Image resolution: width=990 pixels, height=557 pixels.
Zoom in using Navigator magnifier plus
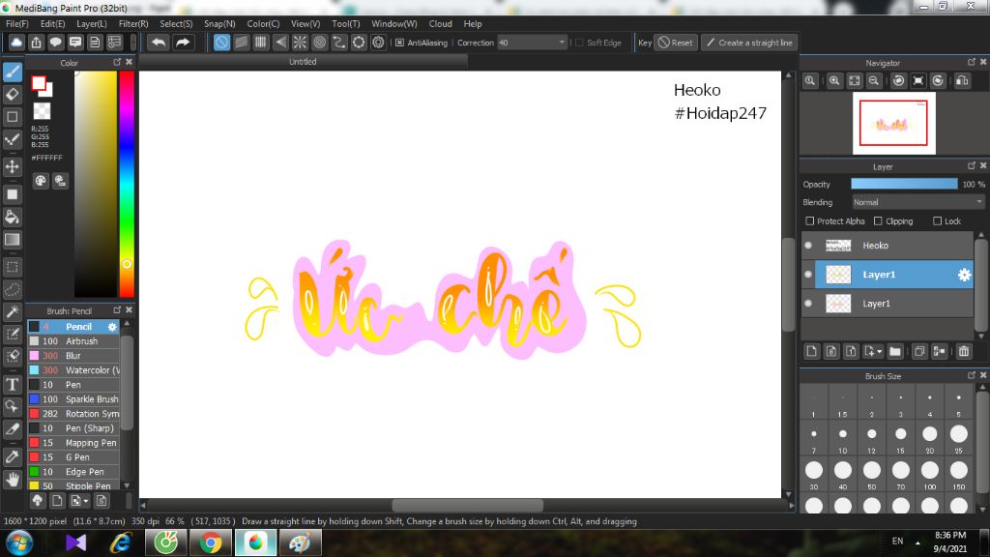click(834, 81)
